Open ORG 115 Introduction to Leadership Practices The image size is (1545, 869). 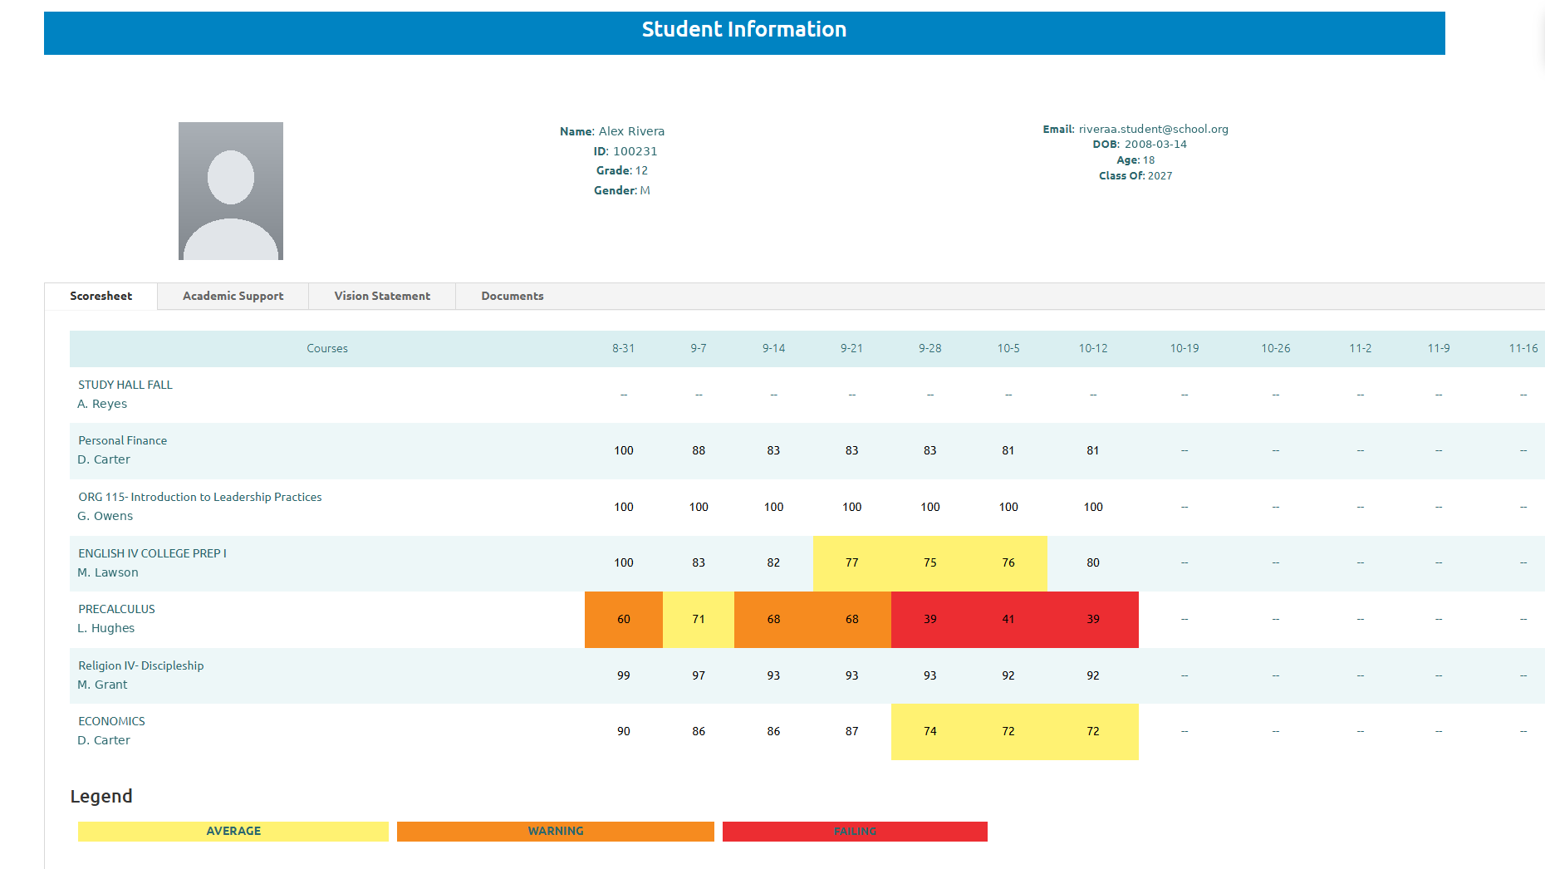(x=200, y=497)
